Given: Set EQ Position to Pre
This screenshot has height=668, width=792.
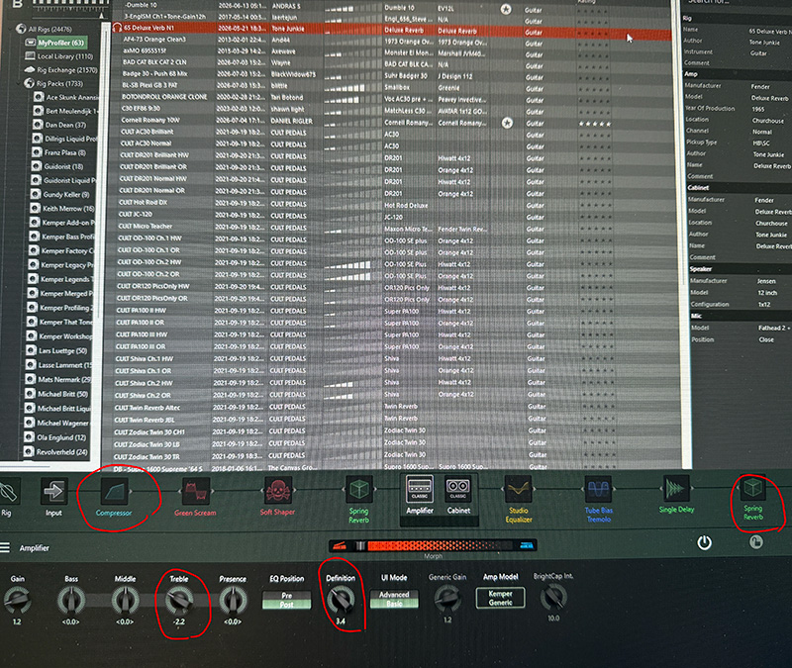Looking at the screenshot, I should (286, 596).
